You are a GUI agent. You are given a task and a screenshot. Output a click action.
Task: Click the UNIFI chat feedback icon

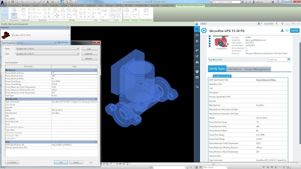coord(197,87)
